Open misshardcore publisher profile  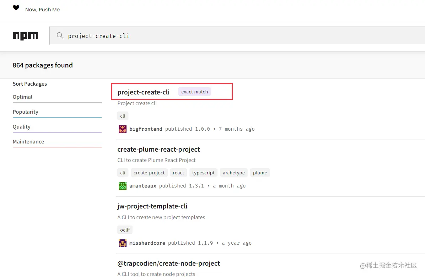(147, 243)
